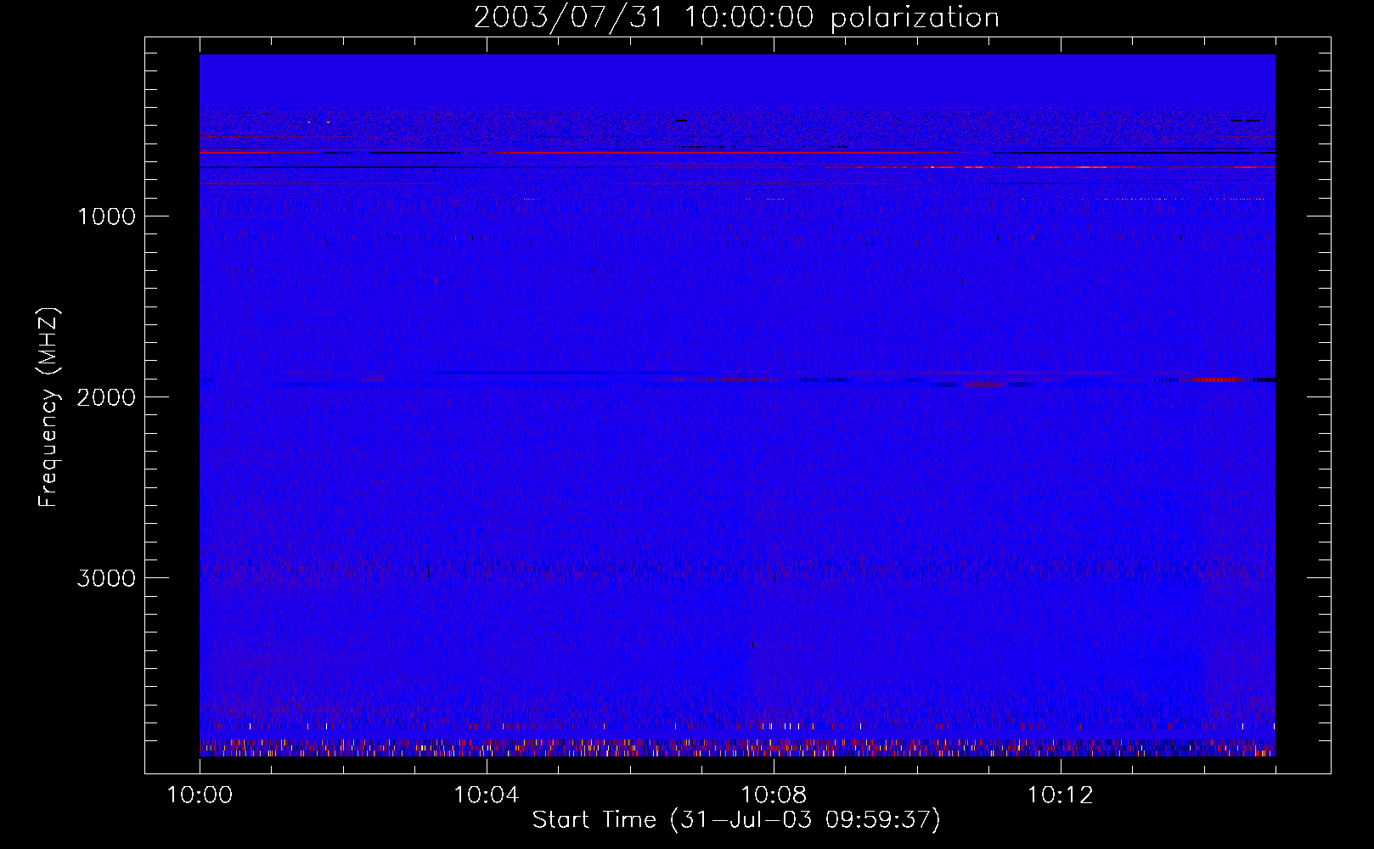
Task: Click the '3000' frequency tick label
Action: click(106, 578)
